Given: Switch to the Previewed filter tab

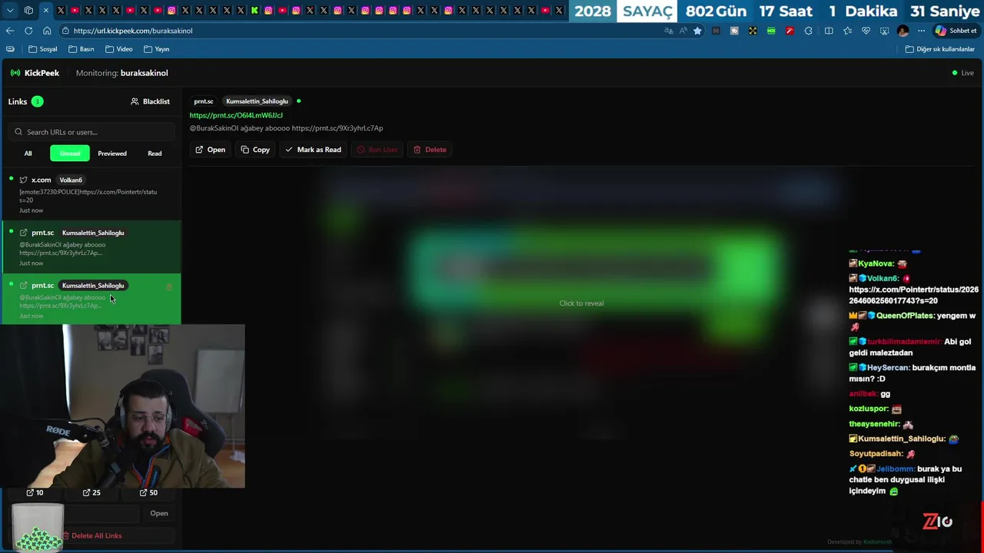Looking at the screenshot, I should [112, 154].
